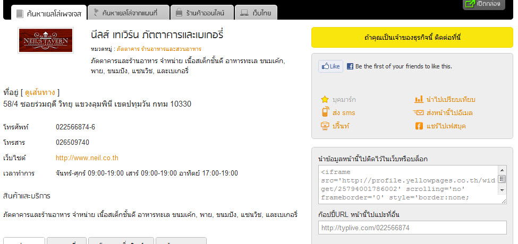The height and width of the screenshot is (244, 518).
Task: Click the embed textarea scroll up arrow
Action: (502, 170)
